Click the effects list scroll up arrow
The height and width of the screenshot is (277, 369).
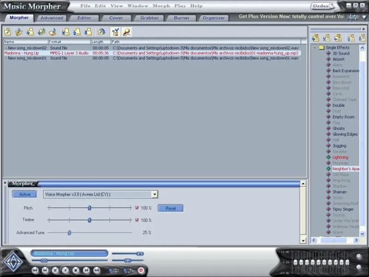362,48
